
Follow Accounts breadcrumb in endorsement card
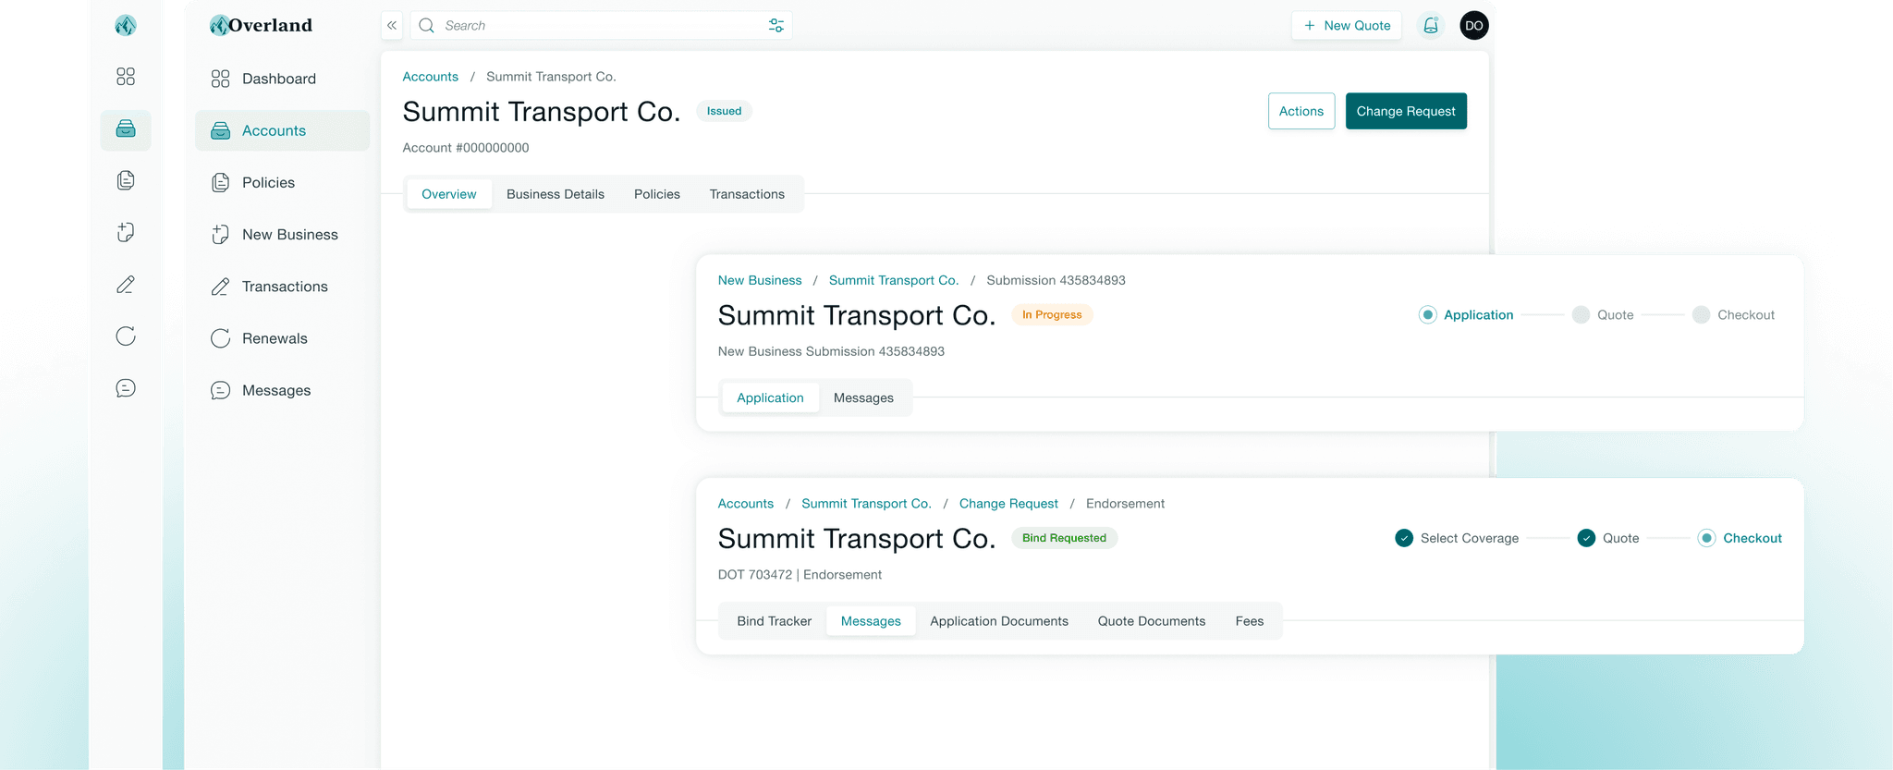click(746, 504)
